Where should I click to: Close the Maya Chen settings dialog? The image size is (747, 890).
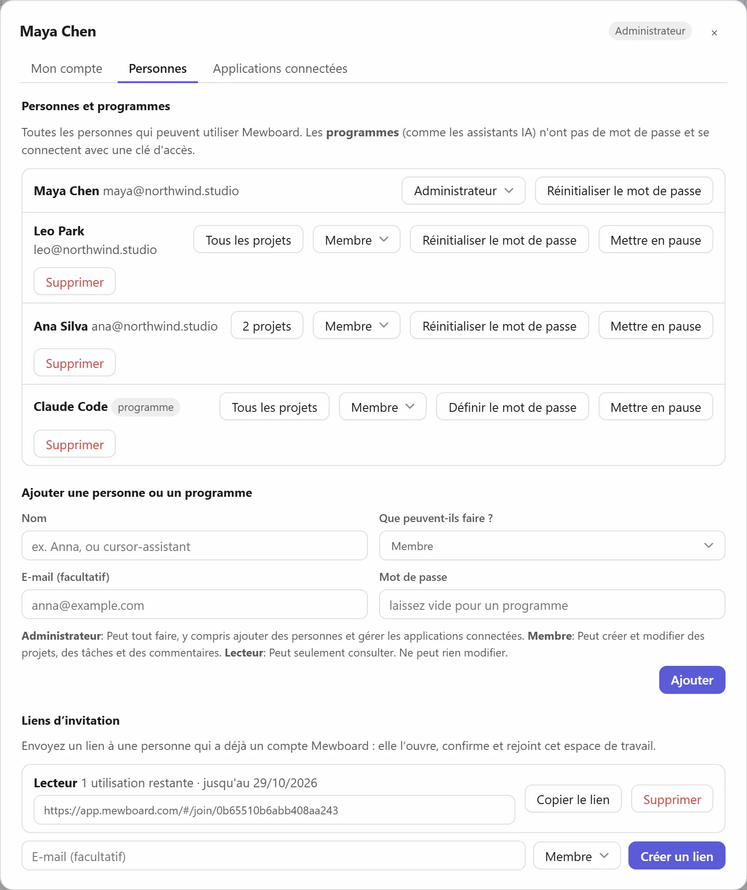[714, 33]
